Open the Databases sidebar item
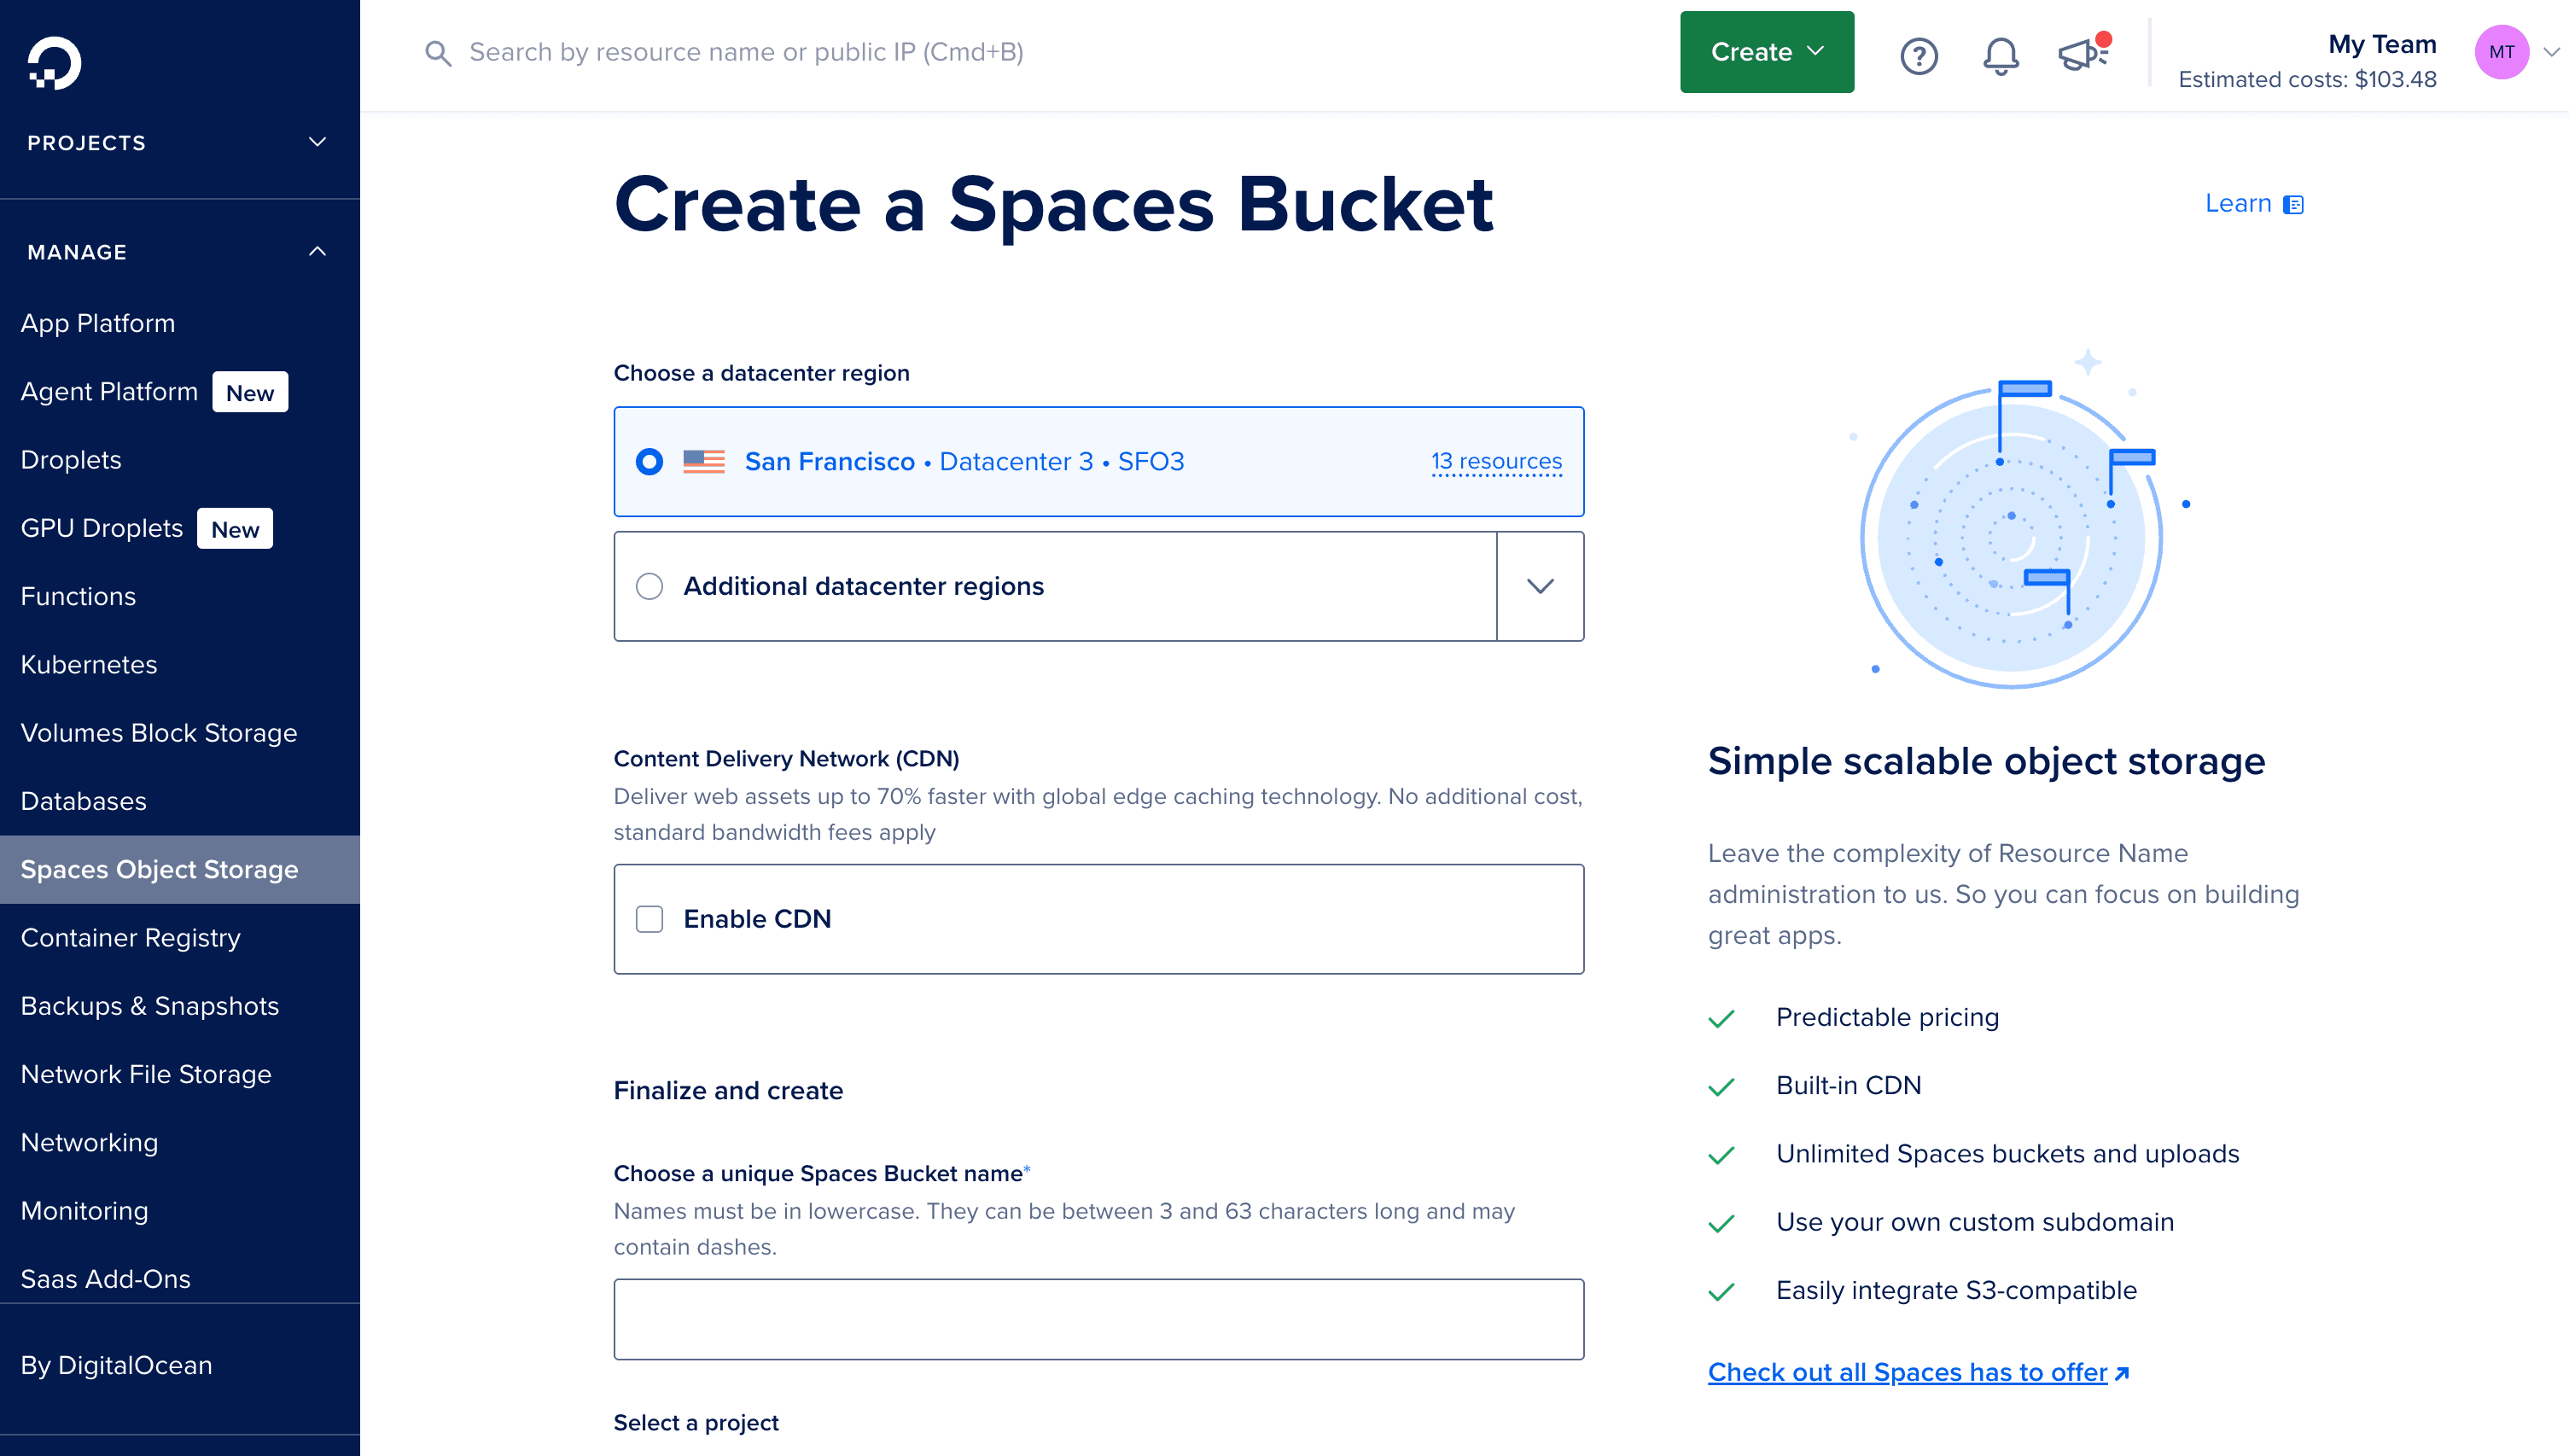This screenshot has height=1456, width=2569. coord(84,800)
